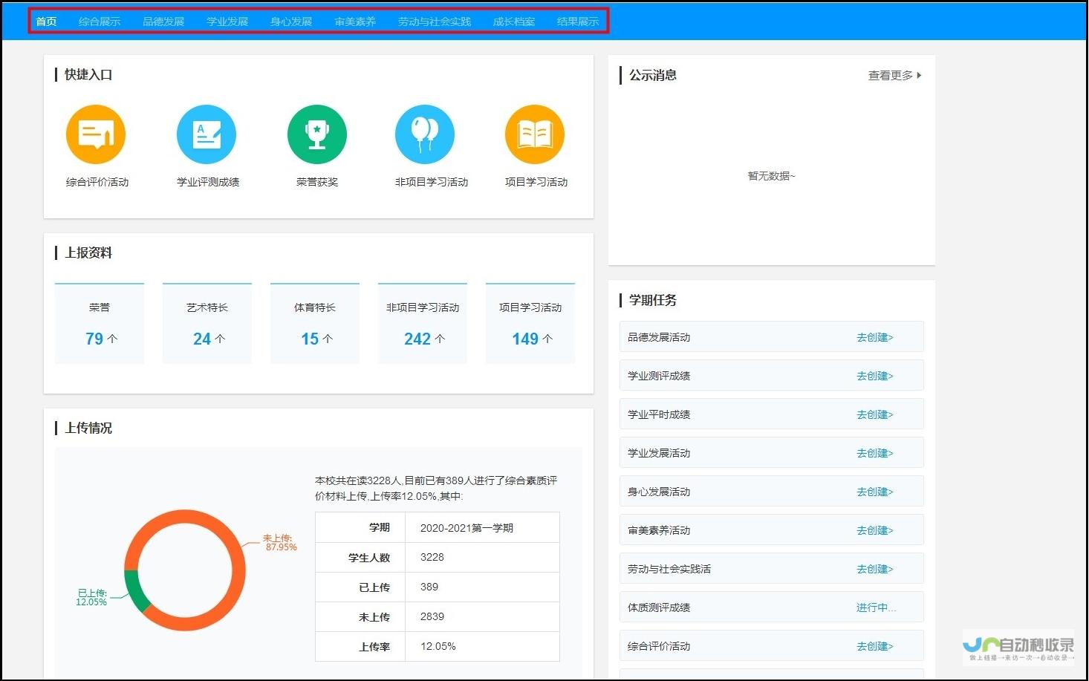Go to the 首页 tab
This screenshot has width=1089, height=681.
coord(47,22)
